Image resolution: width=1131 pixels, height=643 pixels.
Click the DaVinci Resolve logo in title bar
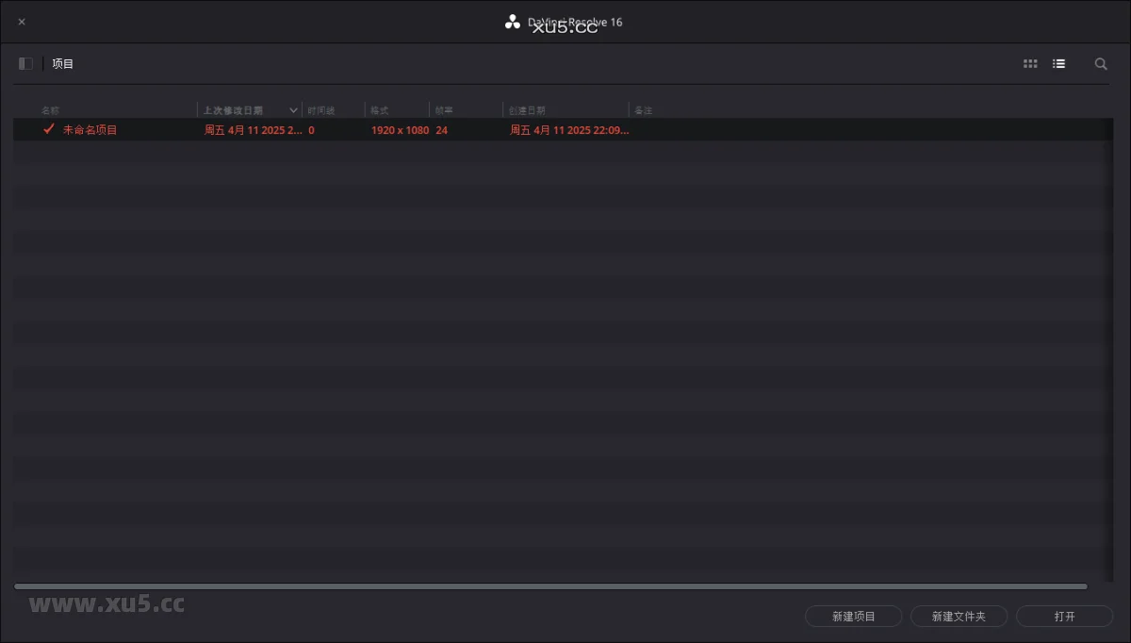pyautogui.click(x=513, y=22)
